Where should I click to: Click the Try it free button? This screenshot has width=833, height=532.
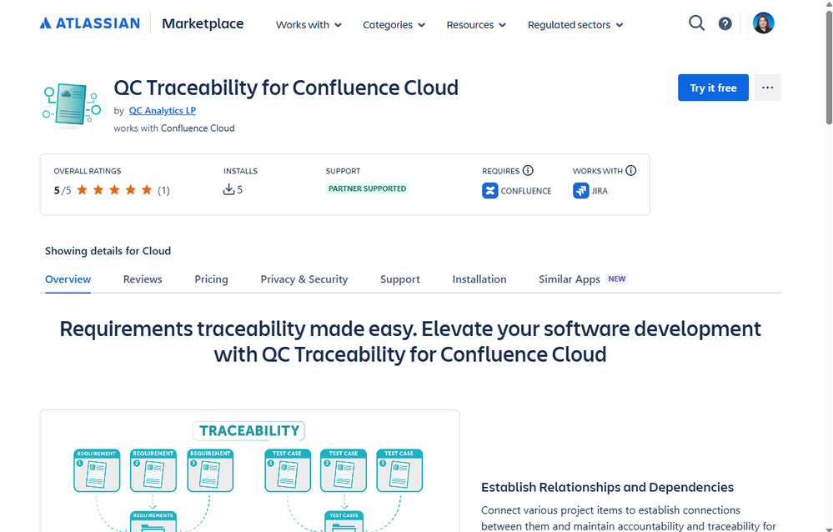coord(713,88)
